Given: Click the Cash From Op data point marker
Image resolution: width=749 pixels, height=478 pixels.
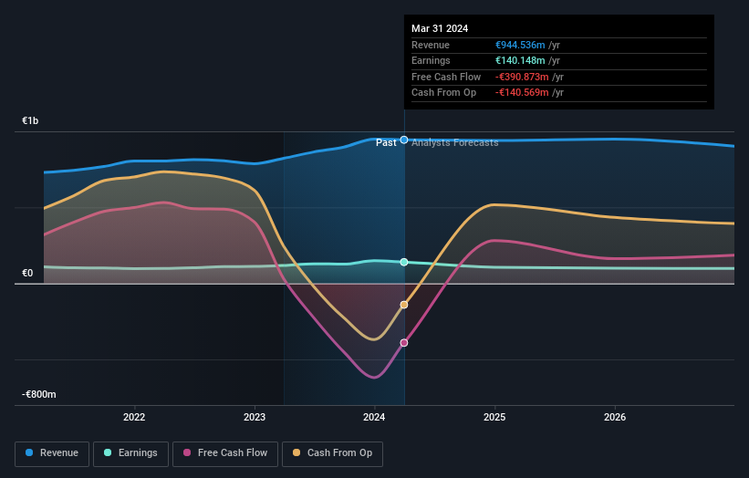Looking at the screenshot, I should (x=404, y=305).
